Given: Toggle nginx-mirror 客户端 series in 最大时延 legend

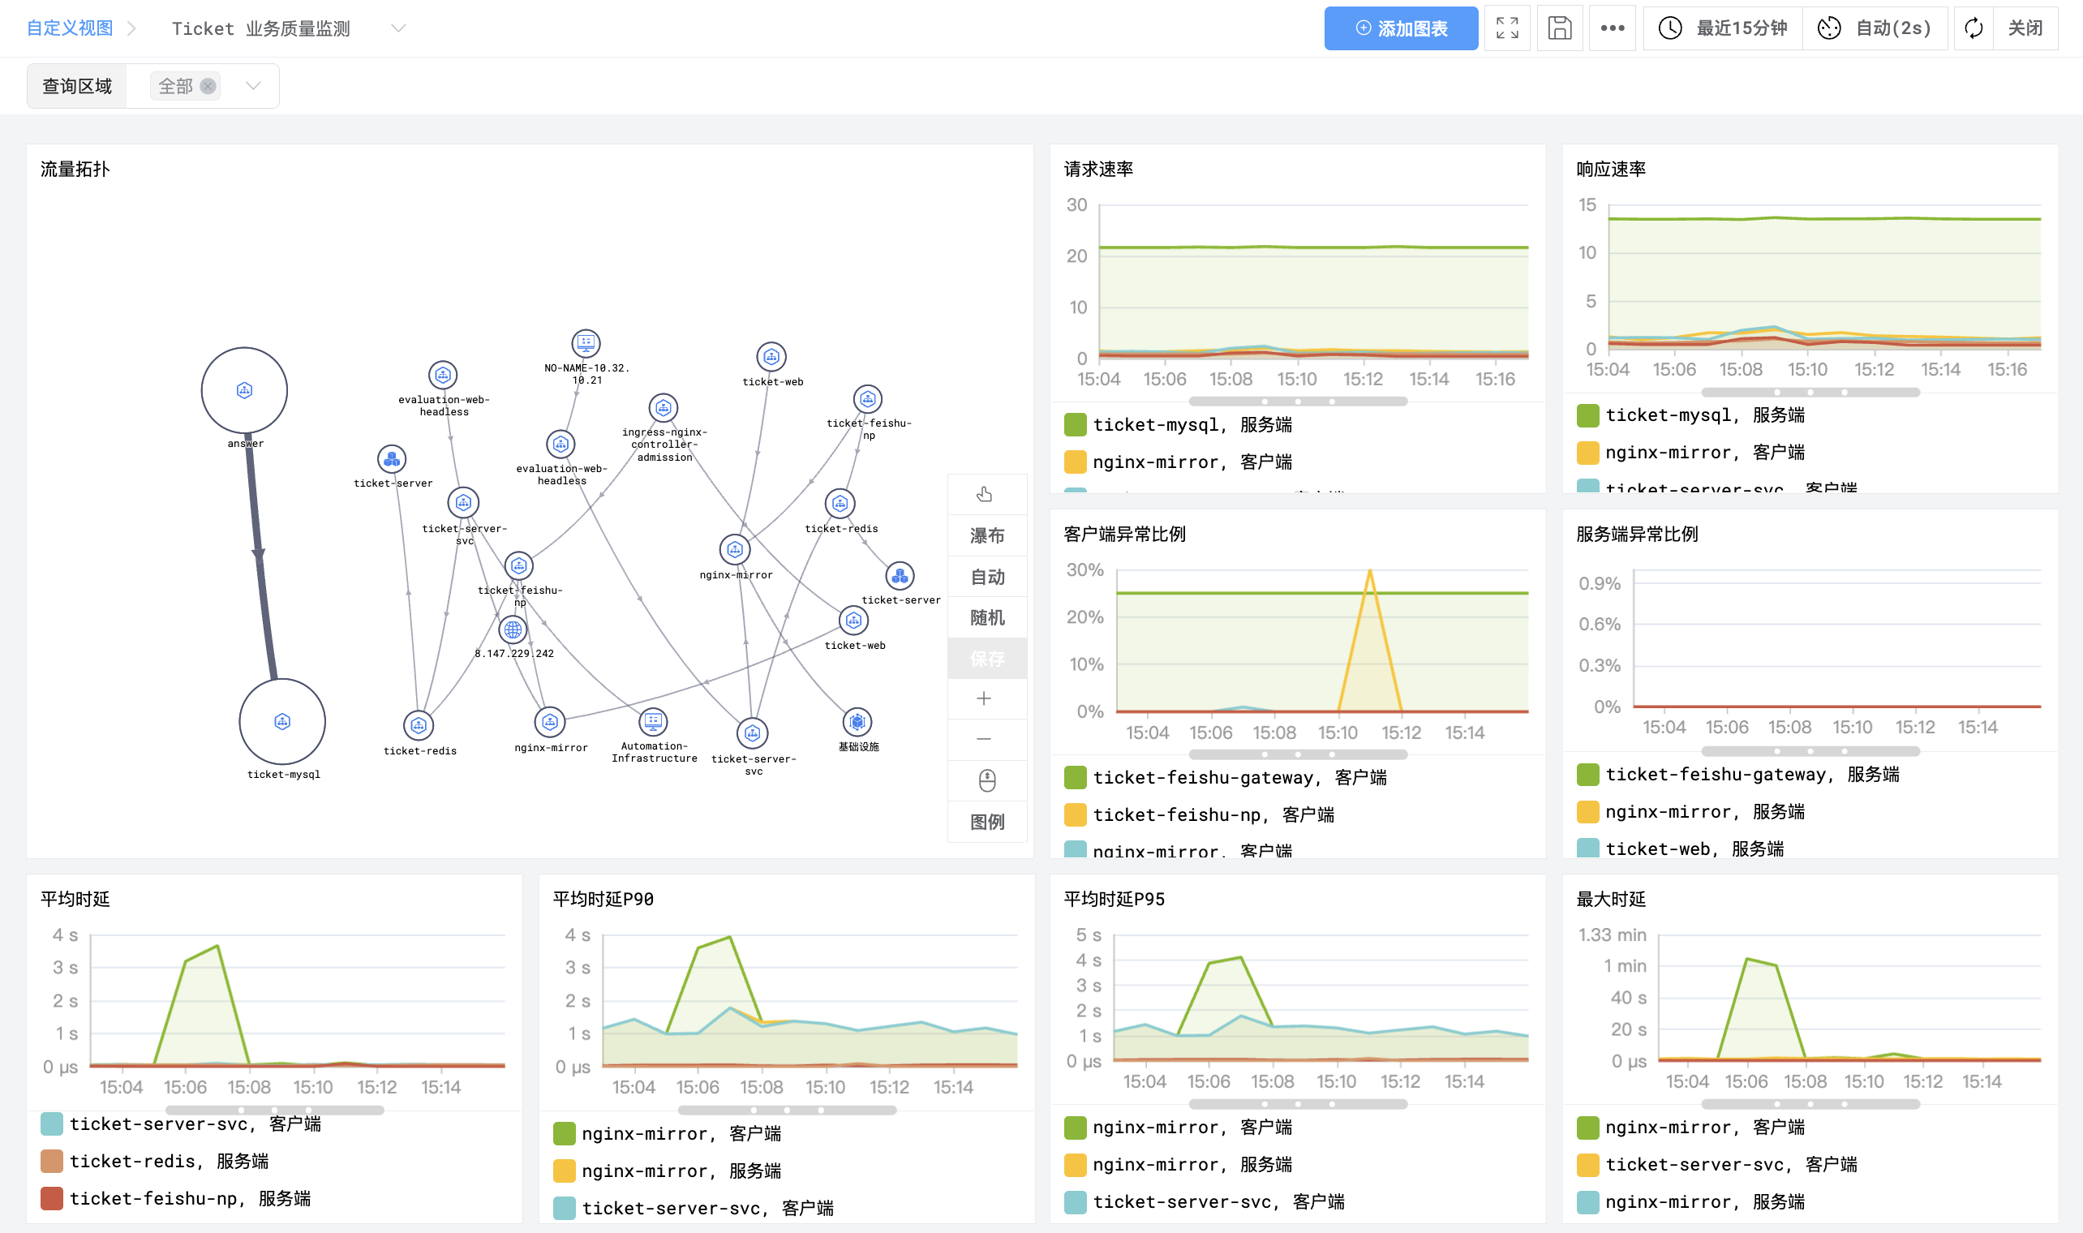Looking at the screenshot, I should pos(1704,1128).
